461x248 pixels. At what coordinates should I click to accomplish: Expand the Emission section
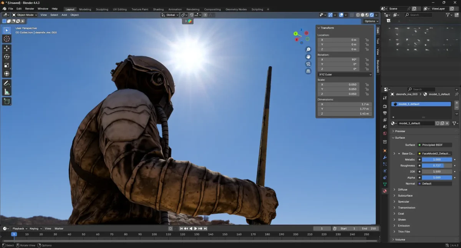pos(404,226)
